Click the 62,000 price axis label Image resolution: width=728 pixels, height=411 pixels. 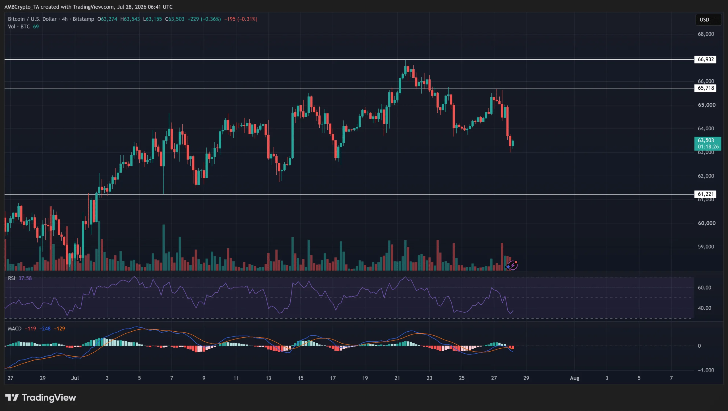[706, 176]
